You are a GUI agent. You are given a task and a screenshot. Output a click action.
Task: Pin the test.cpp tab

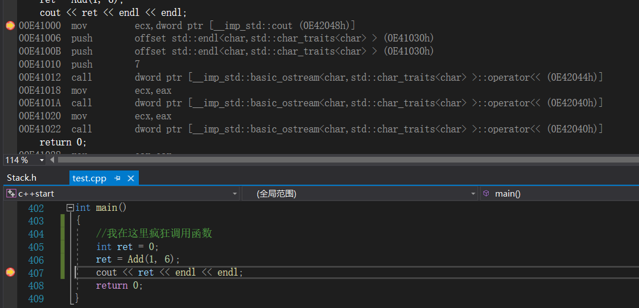coord(118,178)
